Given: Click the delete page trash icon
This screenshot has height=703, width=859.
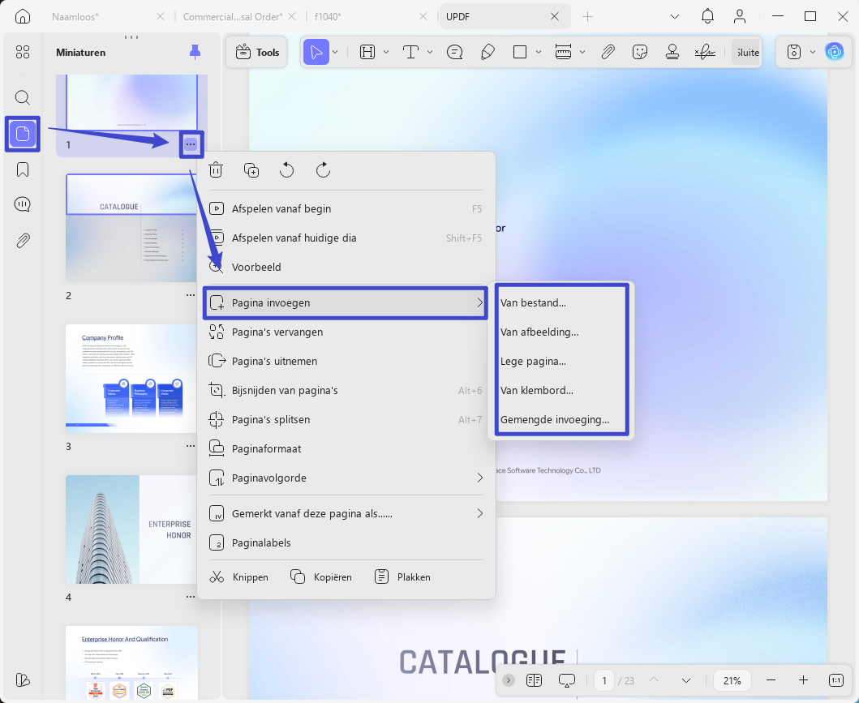Looking at the screenshot, I should tap(216, 170).
